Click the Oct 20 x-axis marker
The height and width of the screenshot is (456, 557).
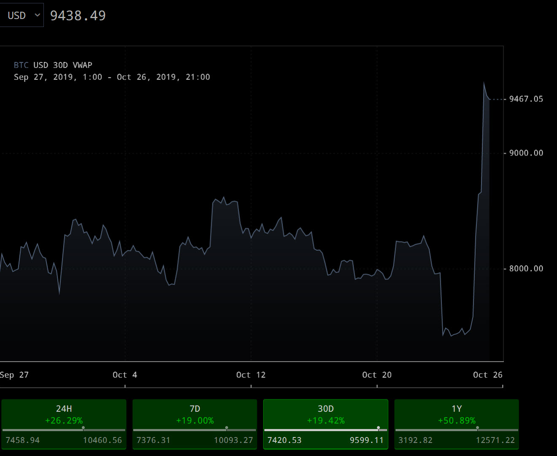[x=377, y=375]
